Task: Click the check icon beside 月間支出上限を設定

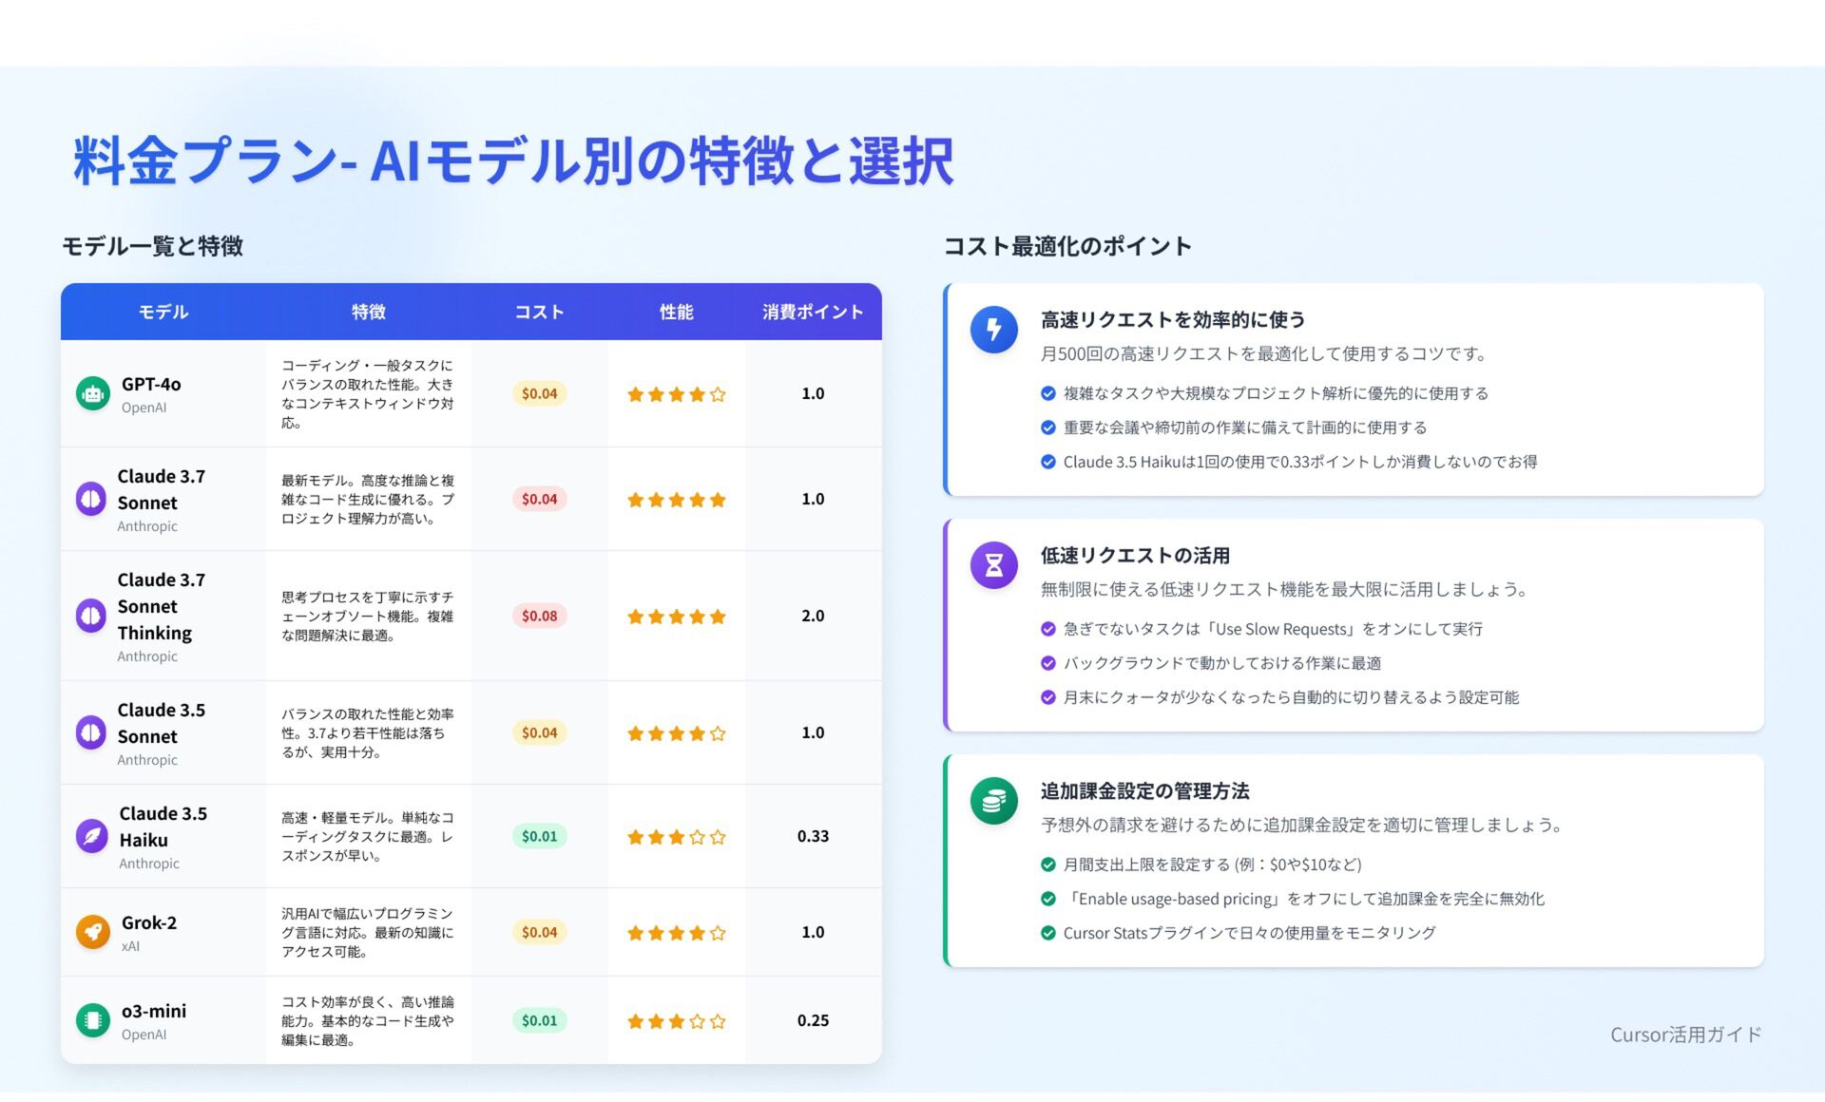Action: [x=1047, y=864]
